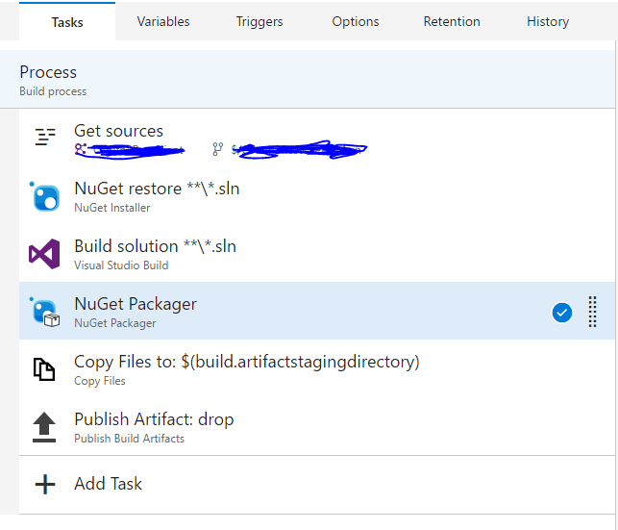Select 'Copy Files to: $(build.artifactstagingdirectory)' title
This screenshot has width=618, height=530.
coord(247,362)
